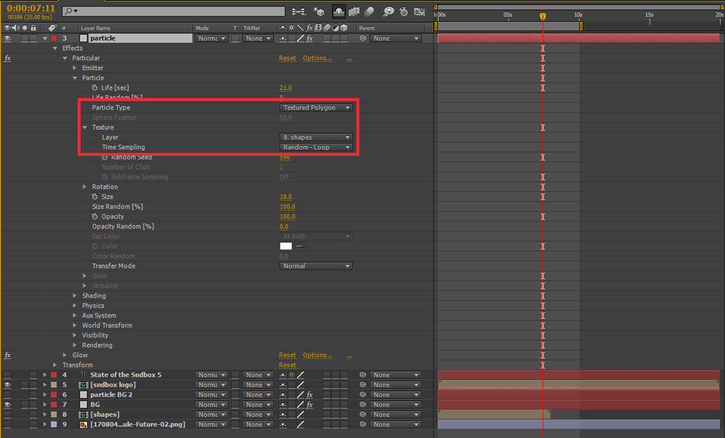Screen dimensions: 725x438
Task: Click the Layer Name column header
Action: 95,28
